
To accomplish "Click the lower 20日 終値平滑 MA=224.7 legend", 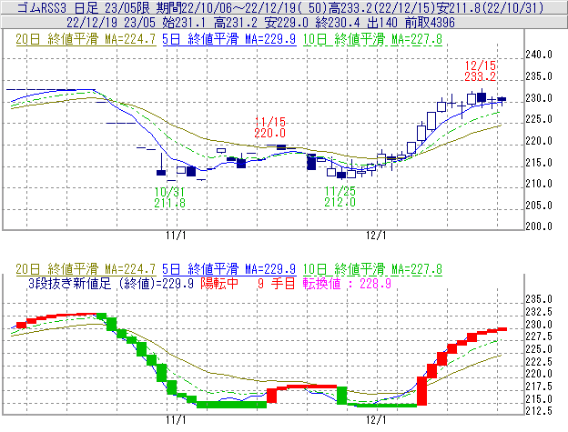I will (86, 269).
